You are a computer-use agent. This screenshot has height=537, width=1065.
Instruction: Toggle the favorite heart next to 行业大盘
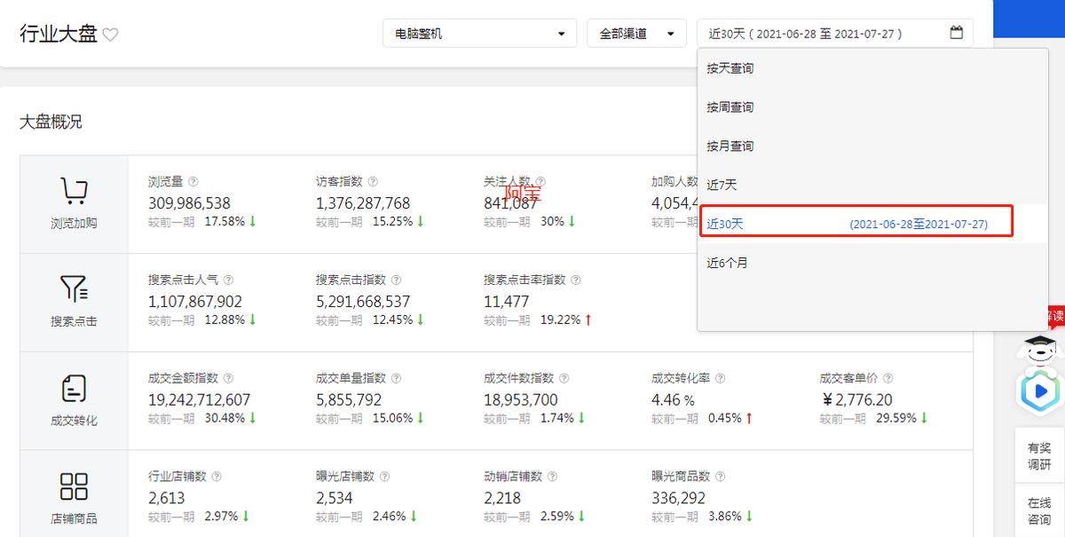pyautogui.click(x=109, y=34)
